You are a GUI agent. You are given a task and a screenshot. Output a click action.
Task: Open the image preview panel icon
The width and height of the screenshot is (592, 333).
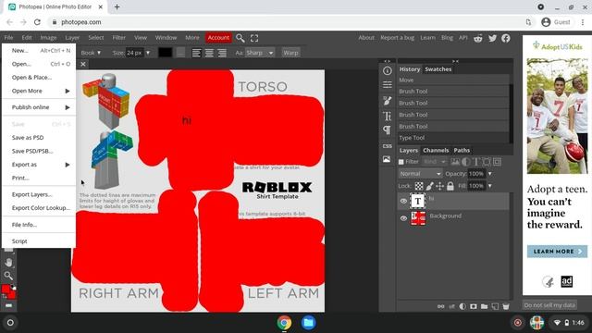click(x=387, y=159)
